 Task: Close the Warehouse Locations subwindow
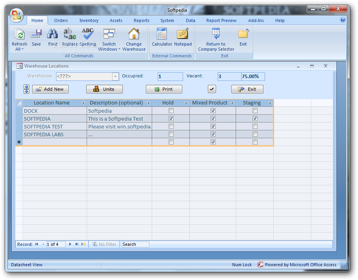coord(325,66)
